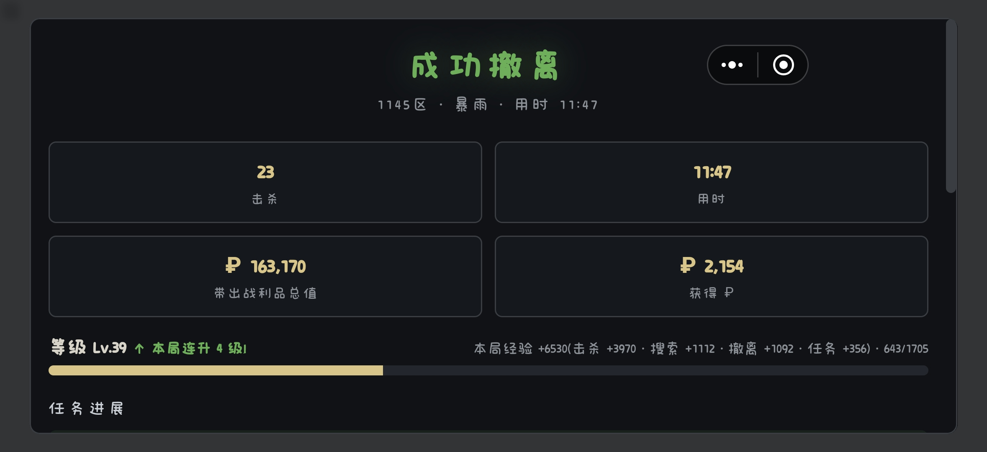Open the 带出战利品总值 card
The image size is (987, 452).
point(265,276)
